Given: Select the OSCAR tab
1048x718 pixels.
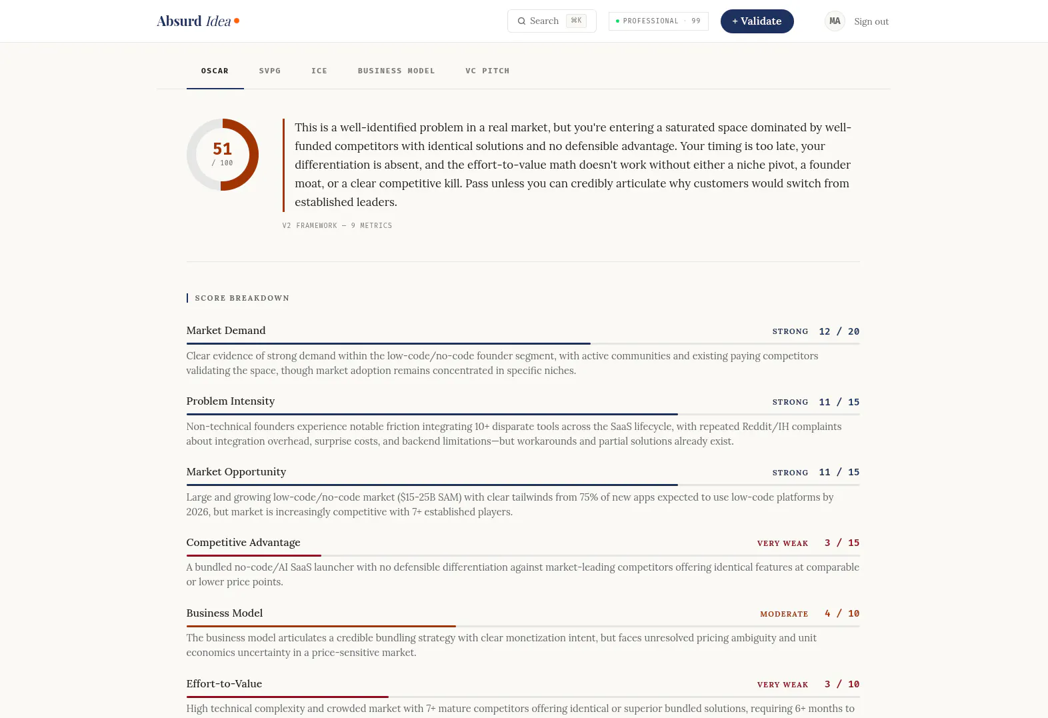Looking at the screenshot, I should click(x=215, y=71).
